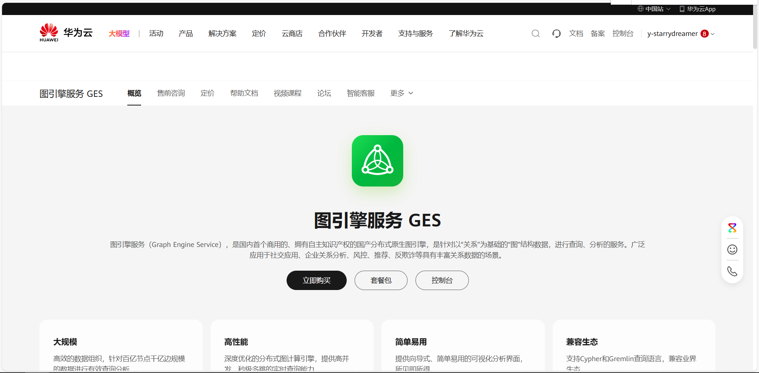This screenshot has height=373, width=759.
Task: Open the 视频课程 tab
Action: point(288,93)
